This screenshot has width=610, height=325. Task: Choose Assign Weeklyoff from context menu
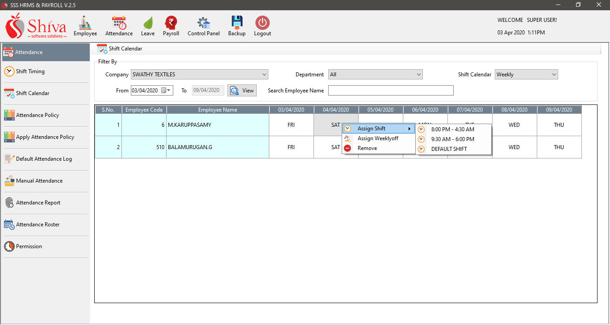click(378, 138)
